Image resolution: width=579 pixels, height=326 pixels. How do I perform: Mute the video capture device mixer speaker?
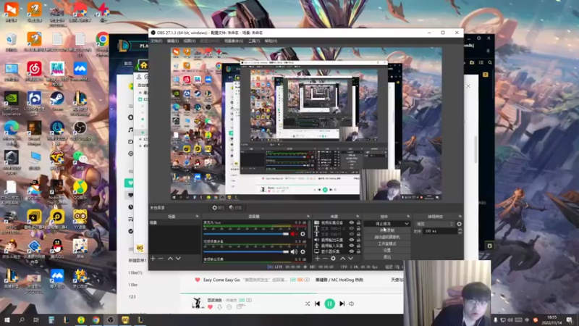(x=294, y=251)
